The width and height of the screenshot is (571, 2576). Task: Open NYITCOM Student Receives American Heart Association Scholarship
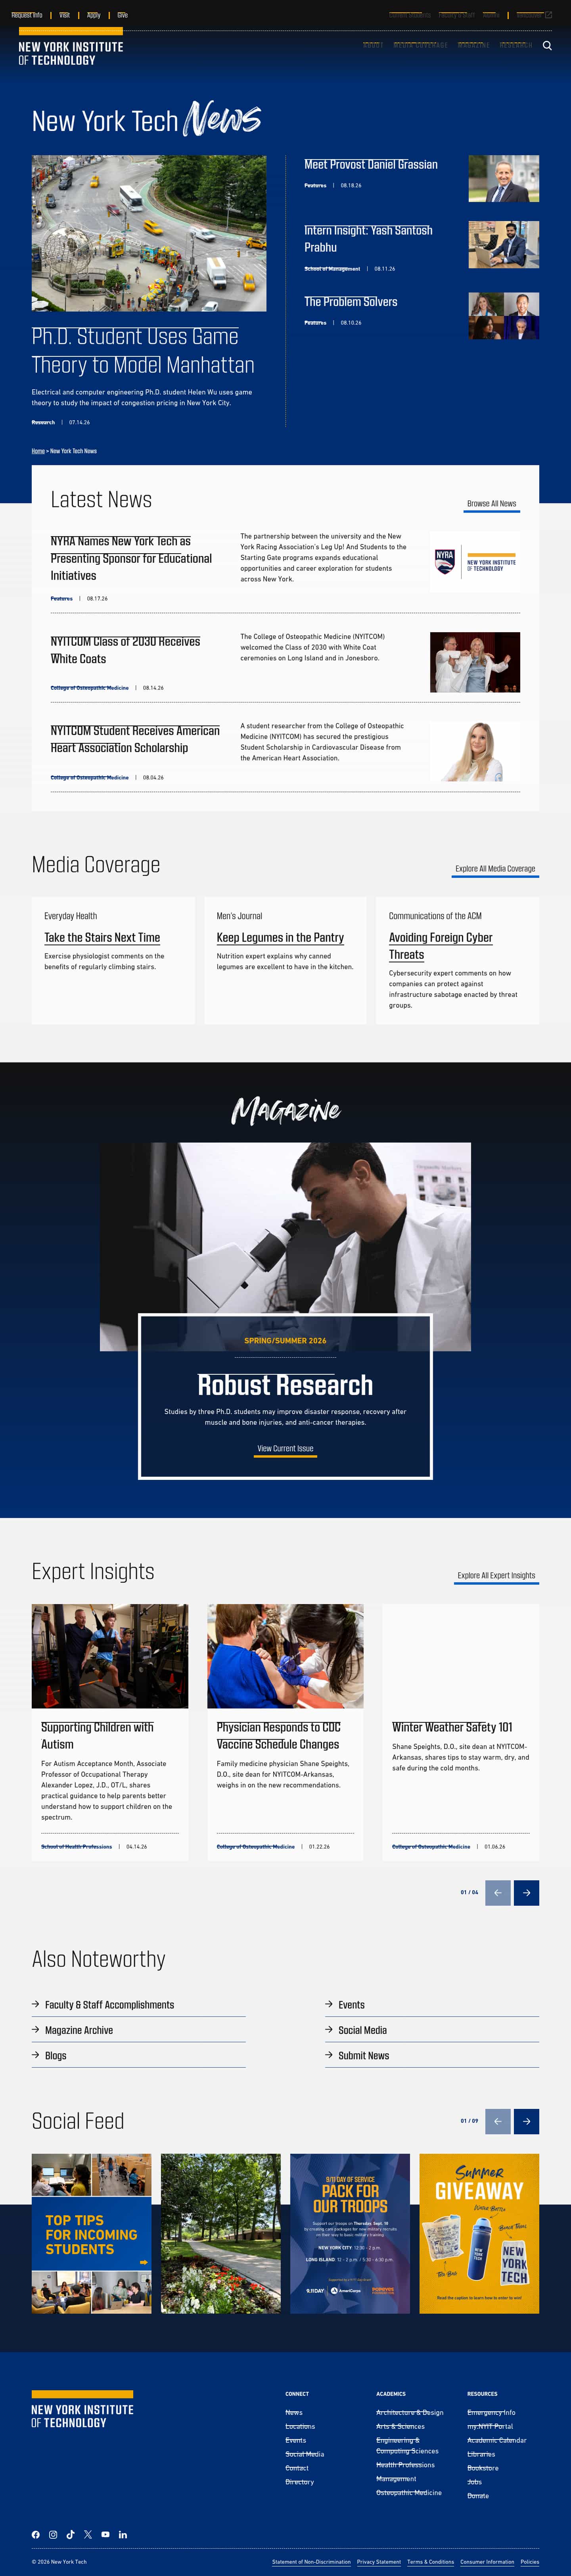coord(135,739)
